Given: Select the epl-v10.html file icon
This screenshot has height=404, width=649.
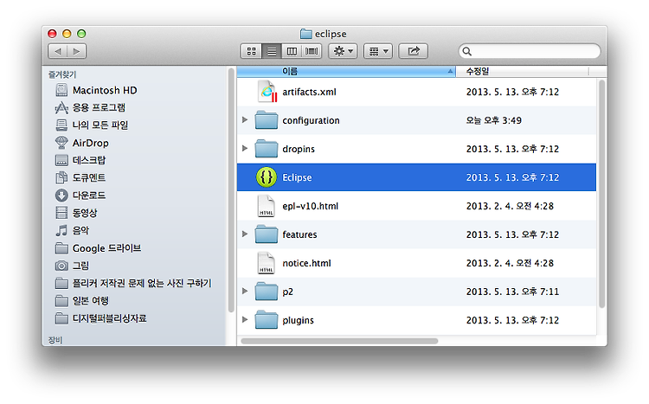Looking at the screenshot, I should coord(266,206).
